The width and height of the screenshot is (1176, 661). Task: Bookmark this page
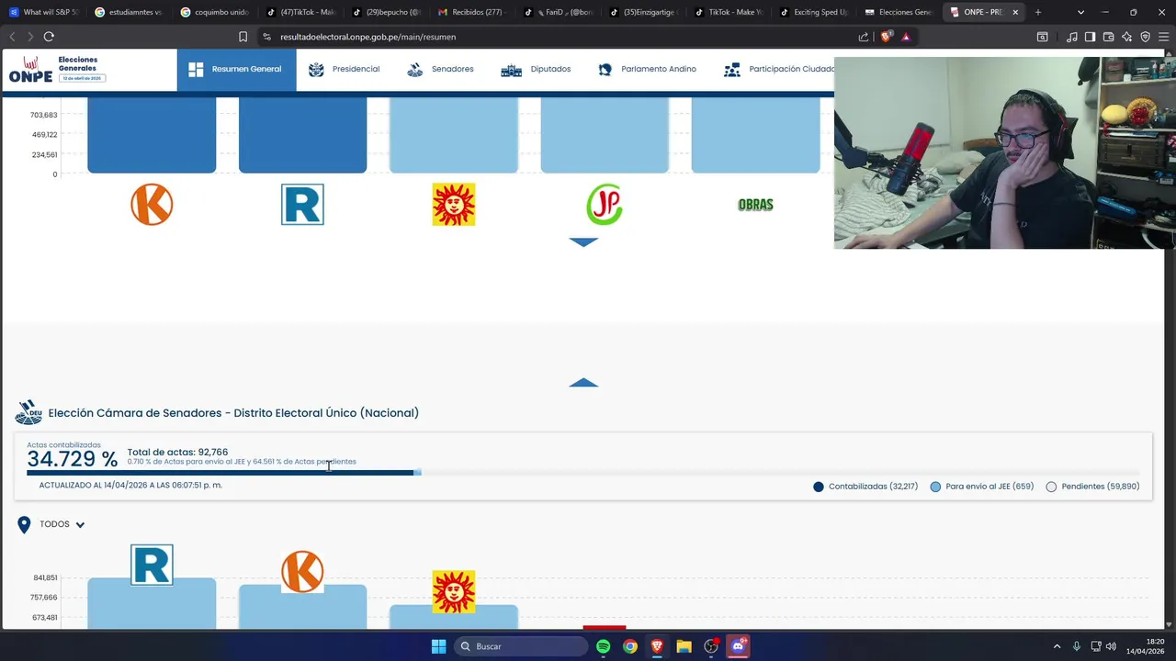[243, 37]
